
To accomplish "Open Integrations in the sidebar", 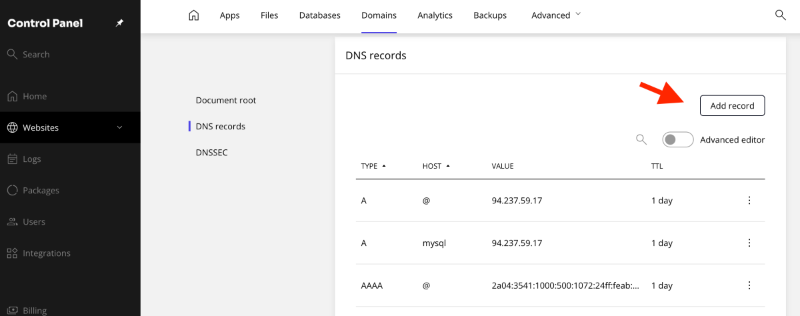I will (46, 253).
